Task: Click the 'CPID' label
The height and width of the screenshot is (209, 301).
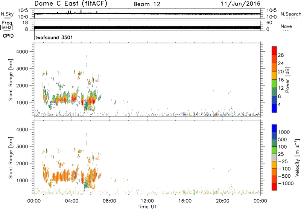Action: click(x=8, y=36)
